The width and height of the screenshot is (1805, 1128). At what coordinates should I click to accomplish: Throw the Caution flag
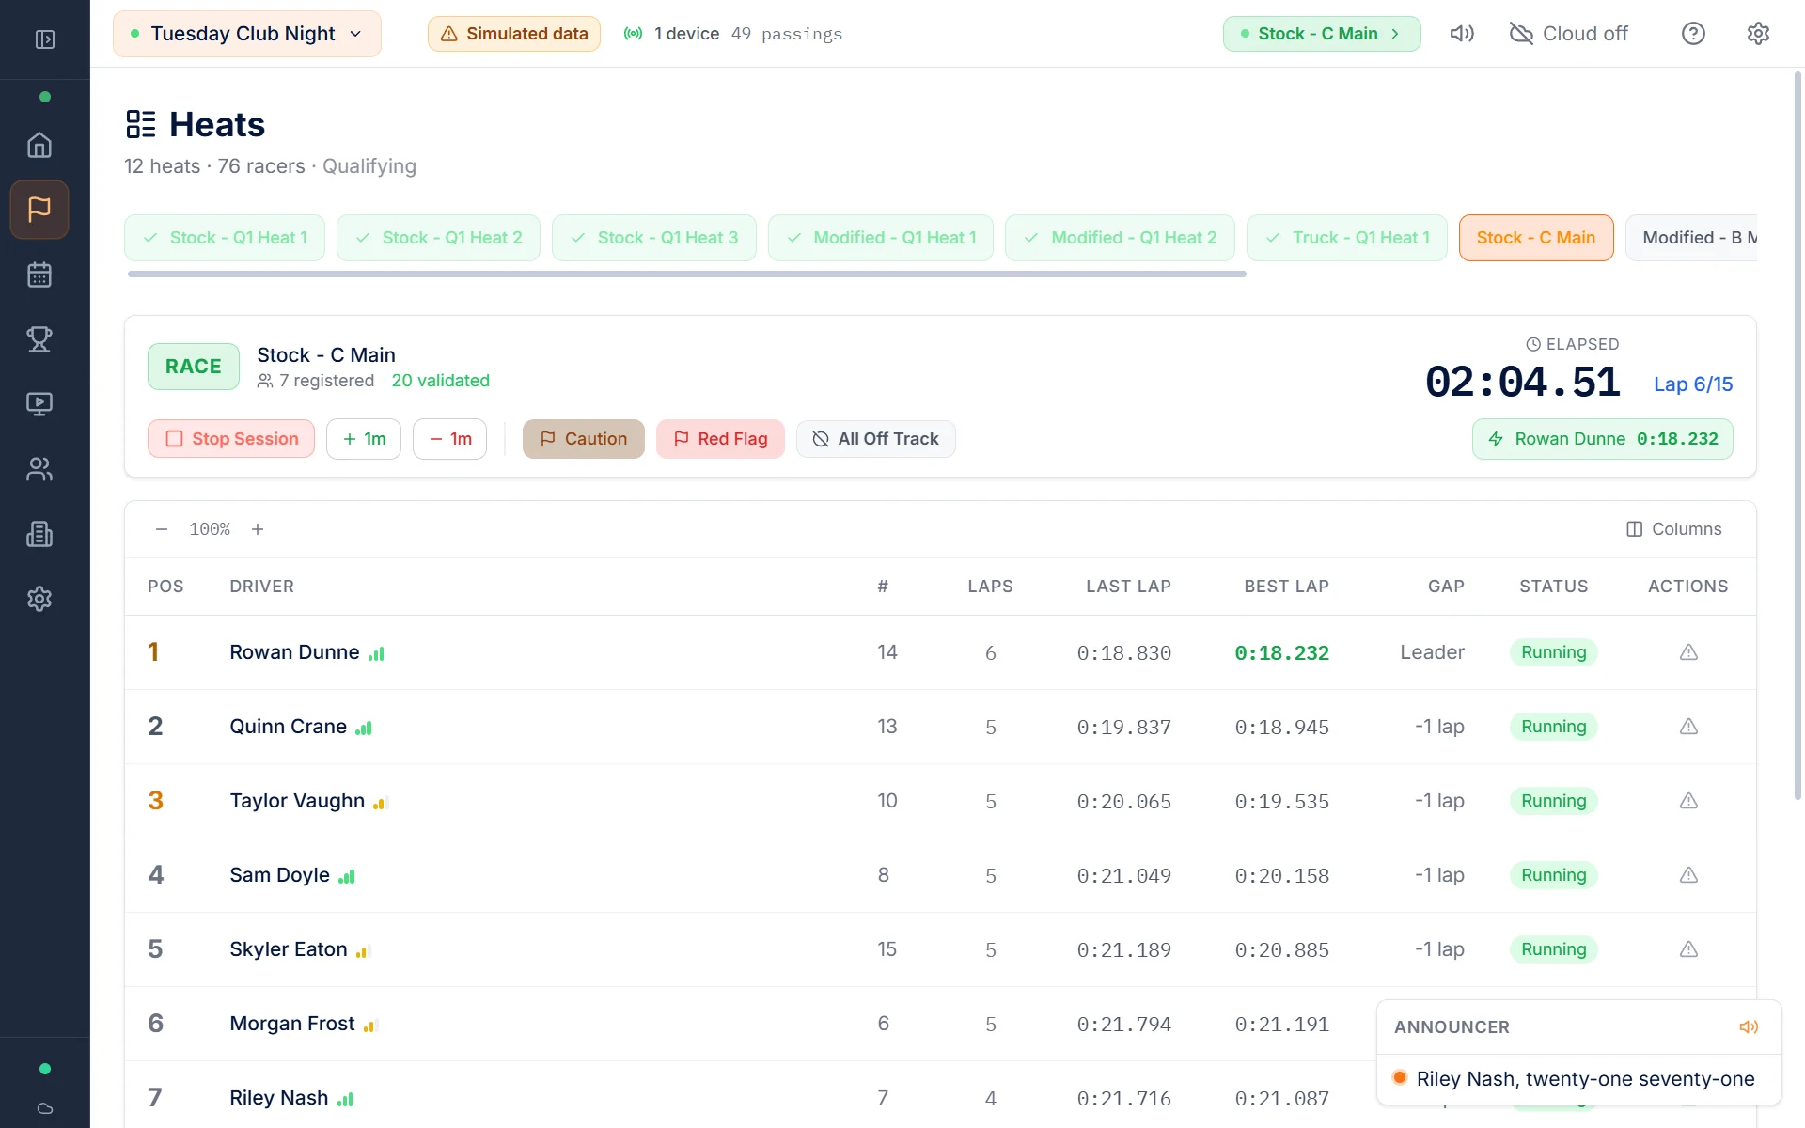coord(584,439)
